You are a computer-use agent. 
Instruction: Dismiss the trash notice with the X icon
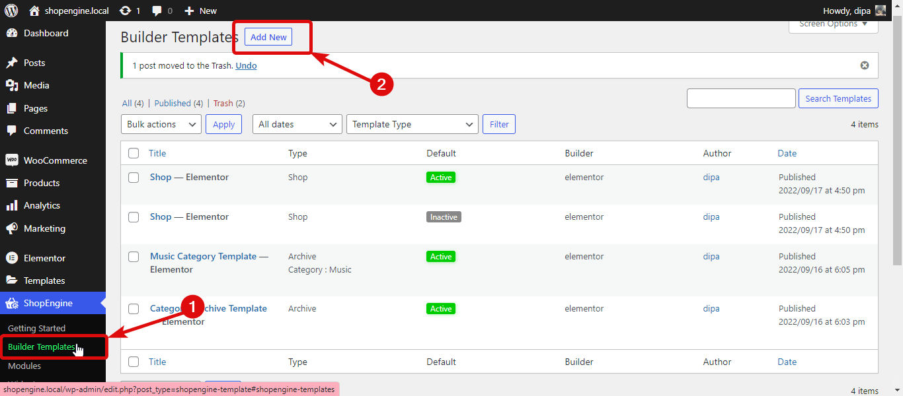tap(865, 65)
